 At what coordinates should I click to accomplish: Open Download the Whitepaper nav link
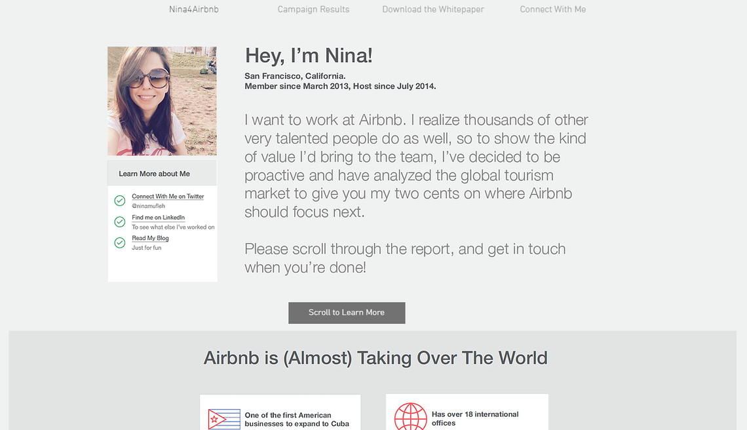point(433,10)
